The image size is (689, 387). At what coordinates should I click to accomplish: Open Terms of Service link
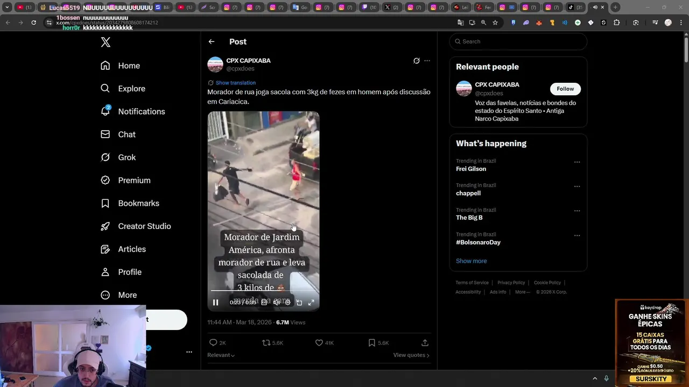coord(472,283)
